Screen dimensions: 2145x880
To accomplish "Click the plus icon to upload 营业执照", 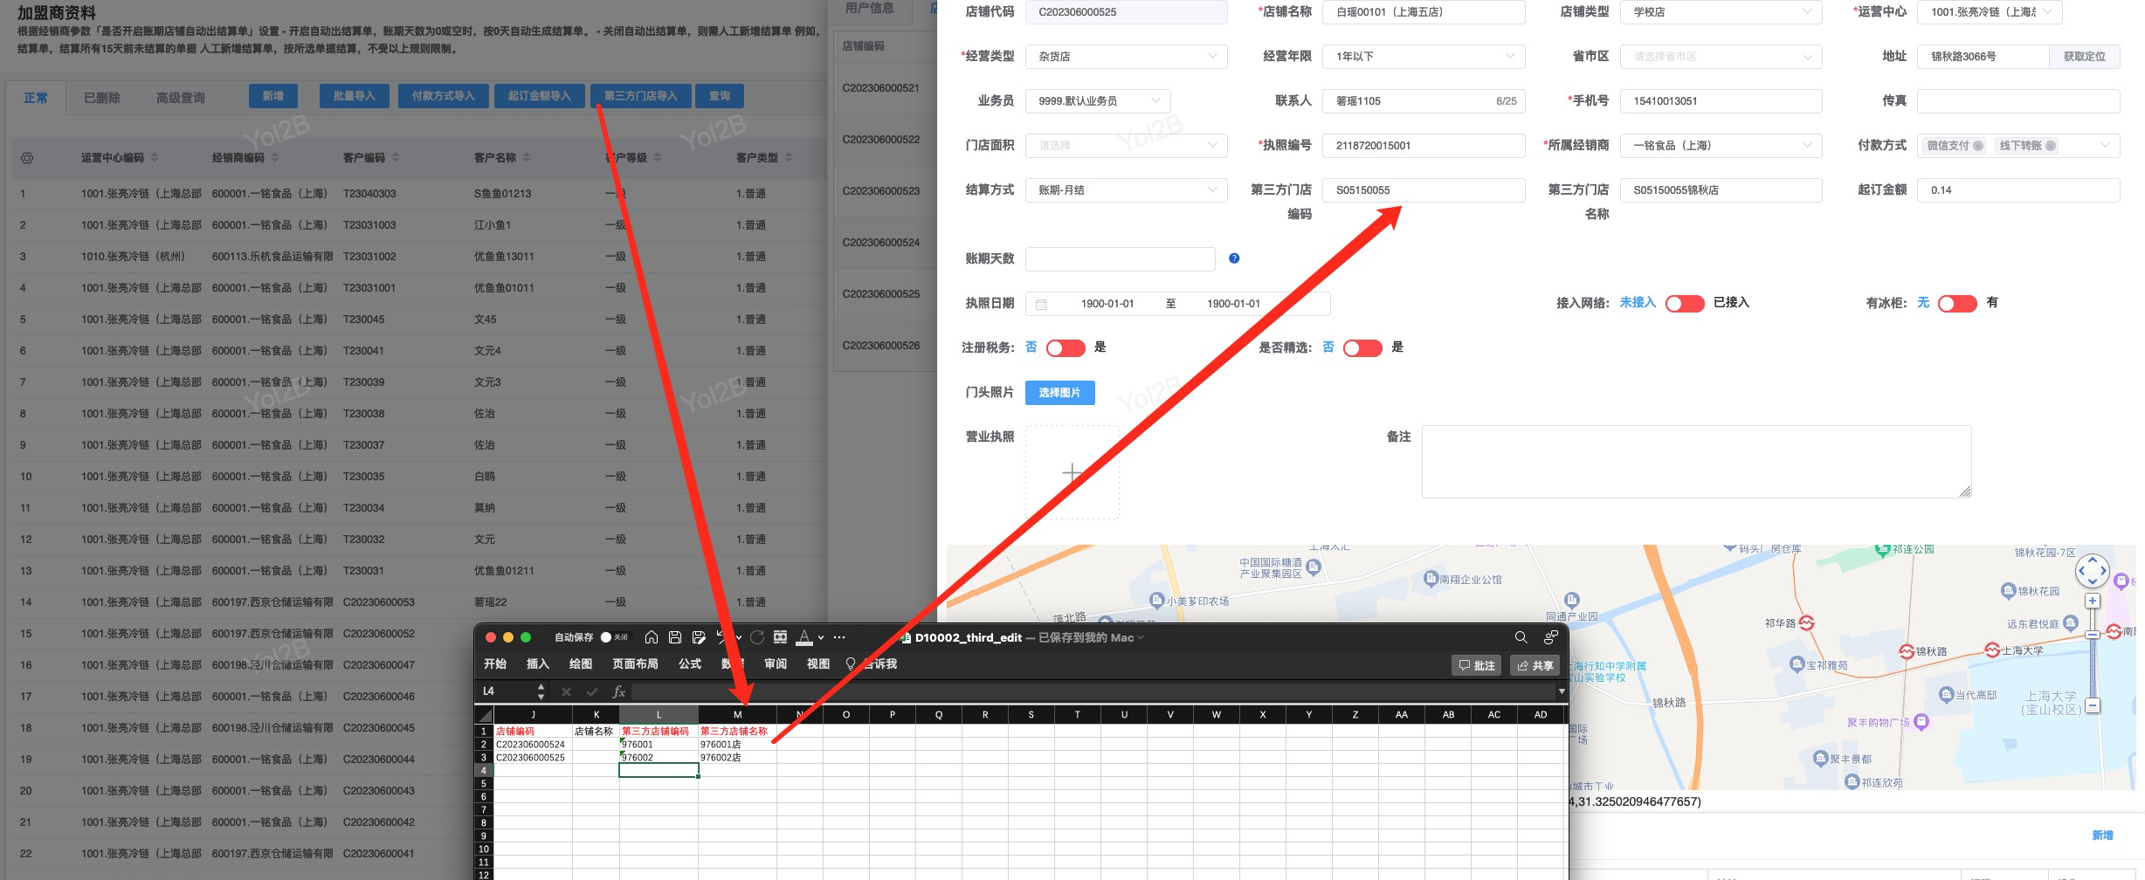I will (x=1072, y=472).
